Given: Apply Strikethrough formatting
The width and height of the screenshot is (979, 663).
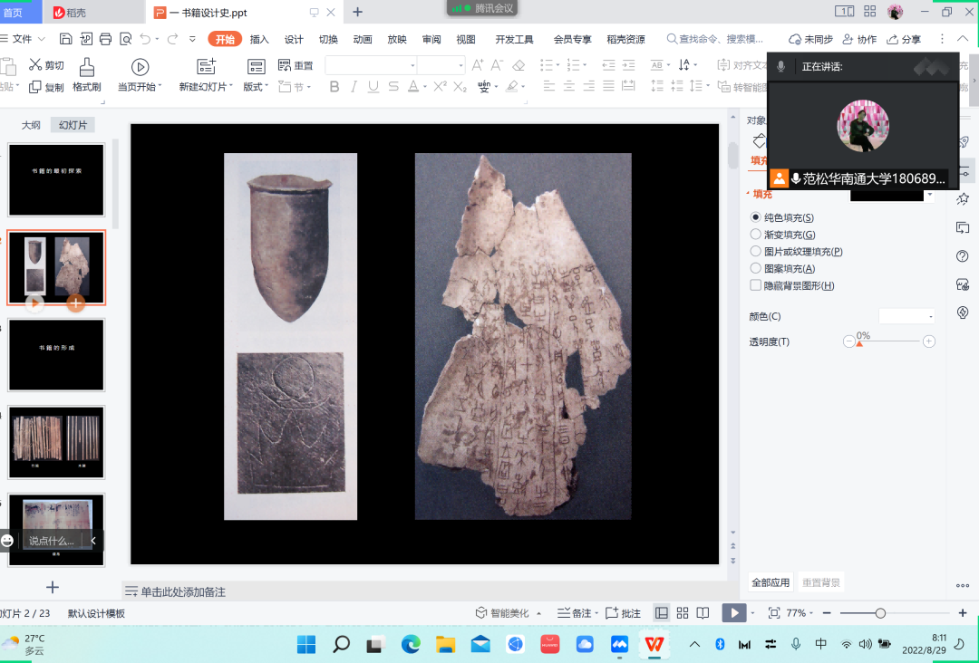Looking at the screenshot, I should 393,87.
